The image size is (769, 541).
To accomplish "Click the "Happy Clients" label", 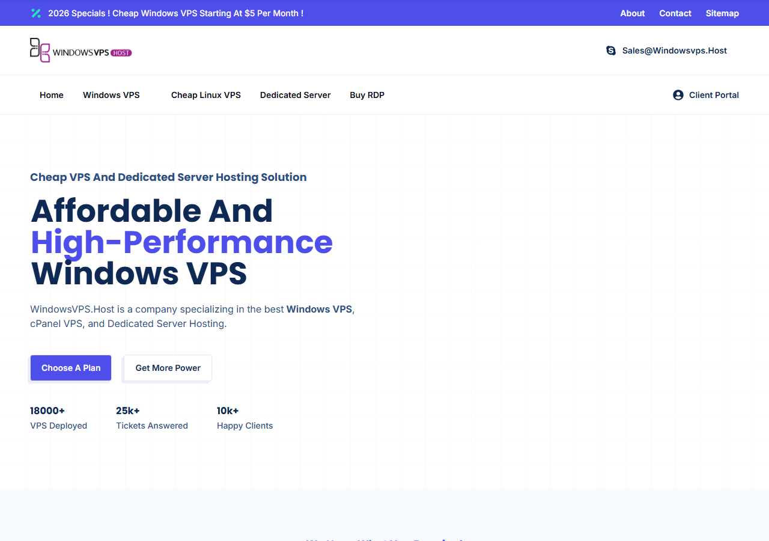I will coord(245,426).
